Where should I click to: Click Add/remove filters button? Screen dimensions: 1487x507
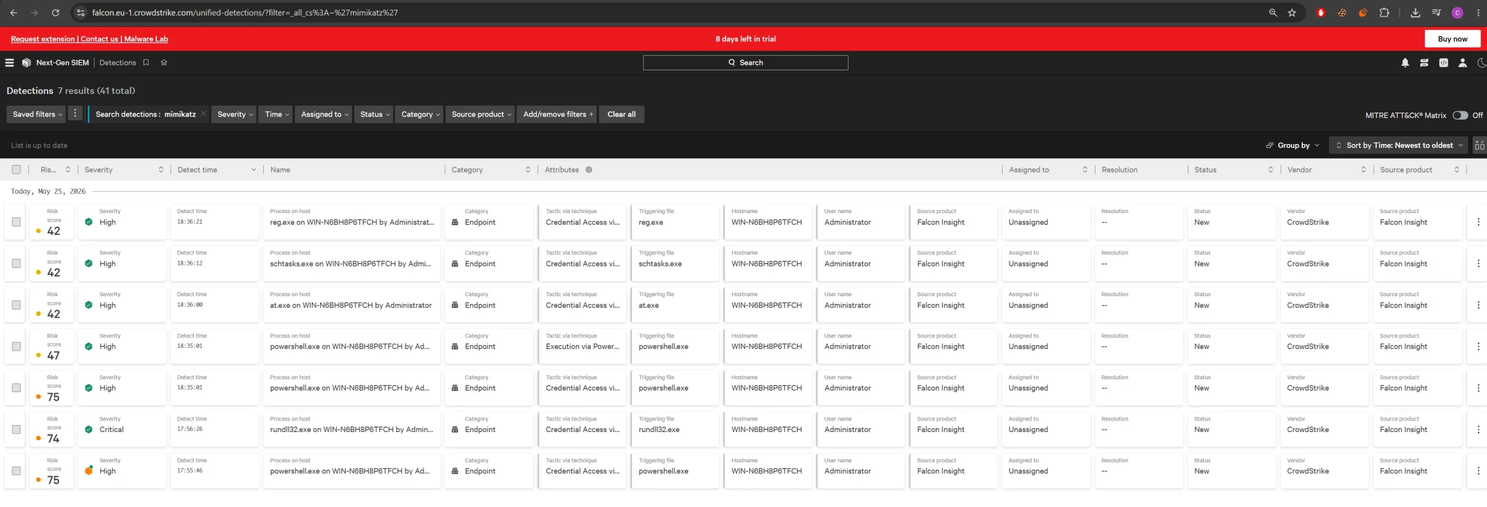tap(557, 114)
